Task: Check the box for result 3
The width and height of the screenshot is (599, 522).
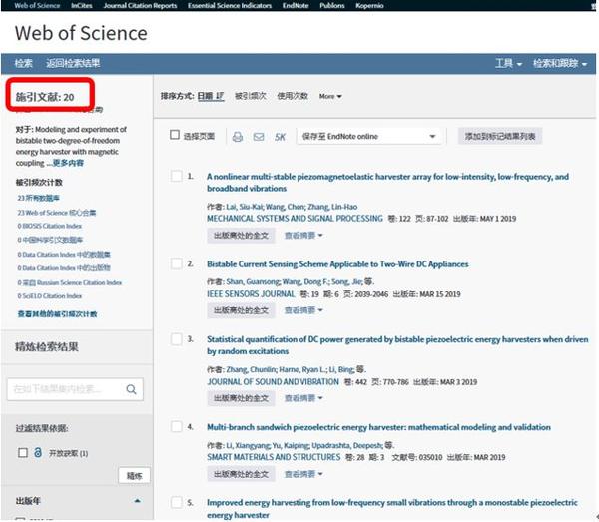Action: point(176,339)
